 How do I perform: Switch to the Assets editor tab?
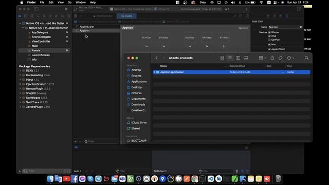coord(127,16)
